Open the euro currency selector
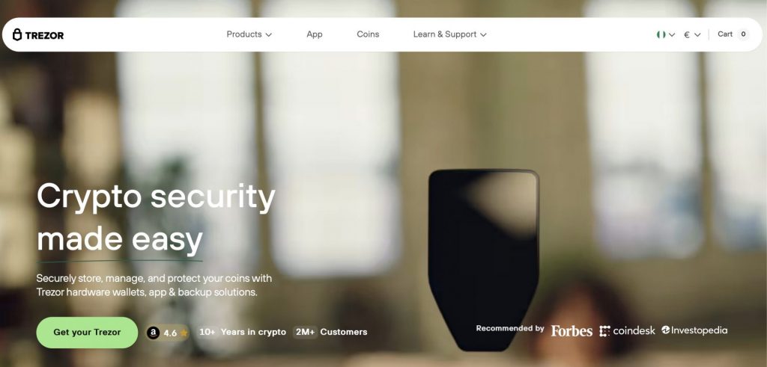The height and width of the screenshot is (367, 767). 692,34
